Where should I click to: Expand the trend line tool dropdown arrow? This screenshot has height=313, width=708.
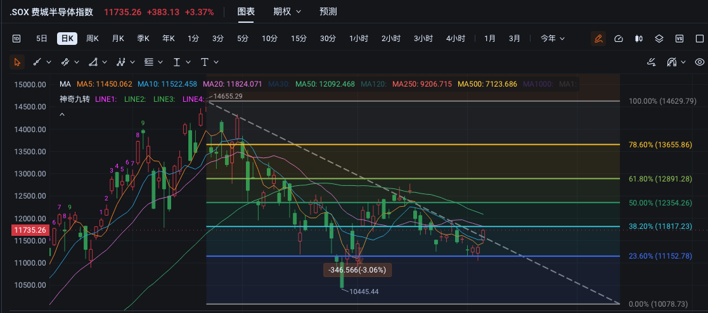(49, 62)
